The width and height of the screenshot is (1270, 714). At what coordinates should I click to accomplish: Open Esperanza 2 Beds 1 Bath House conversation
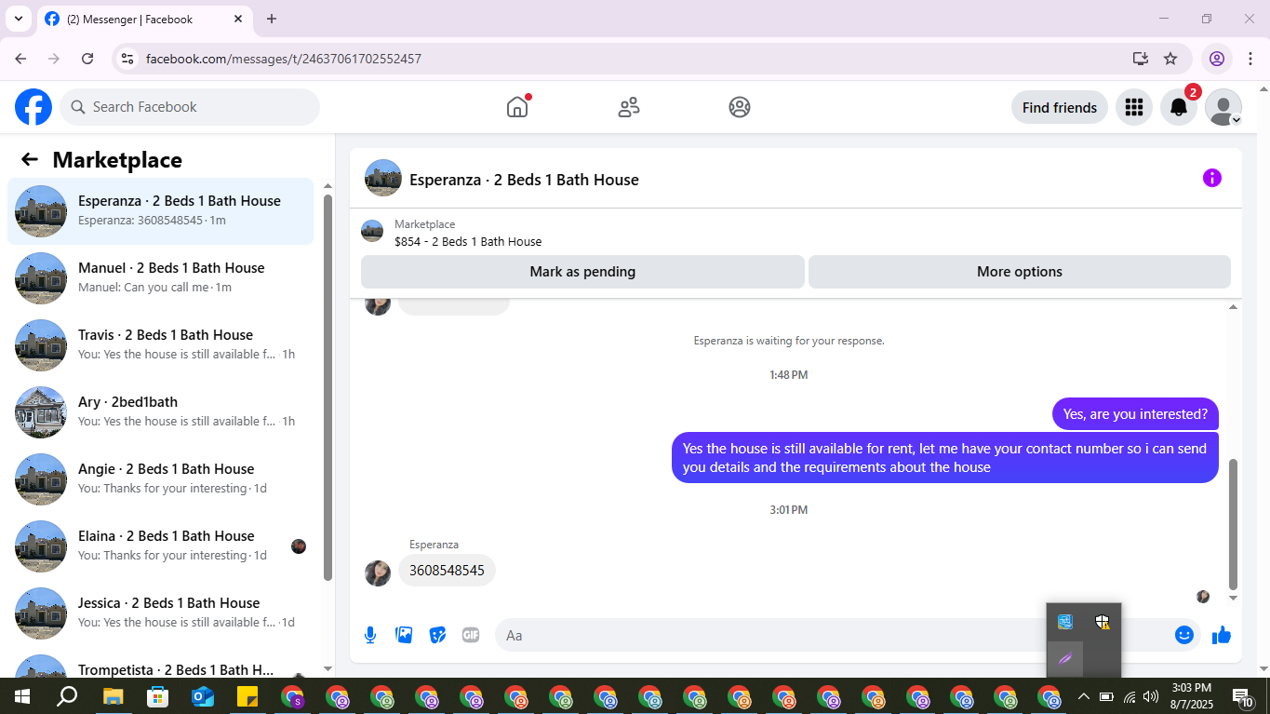pyautogui.click(x=161, y=211)
